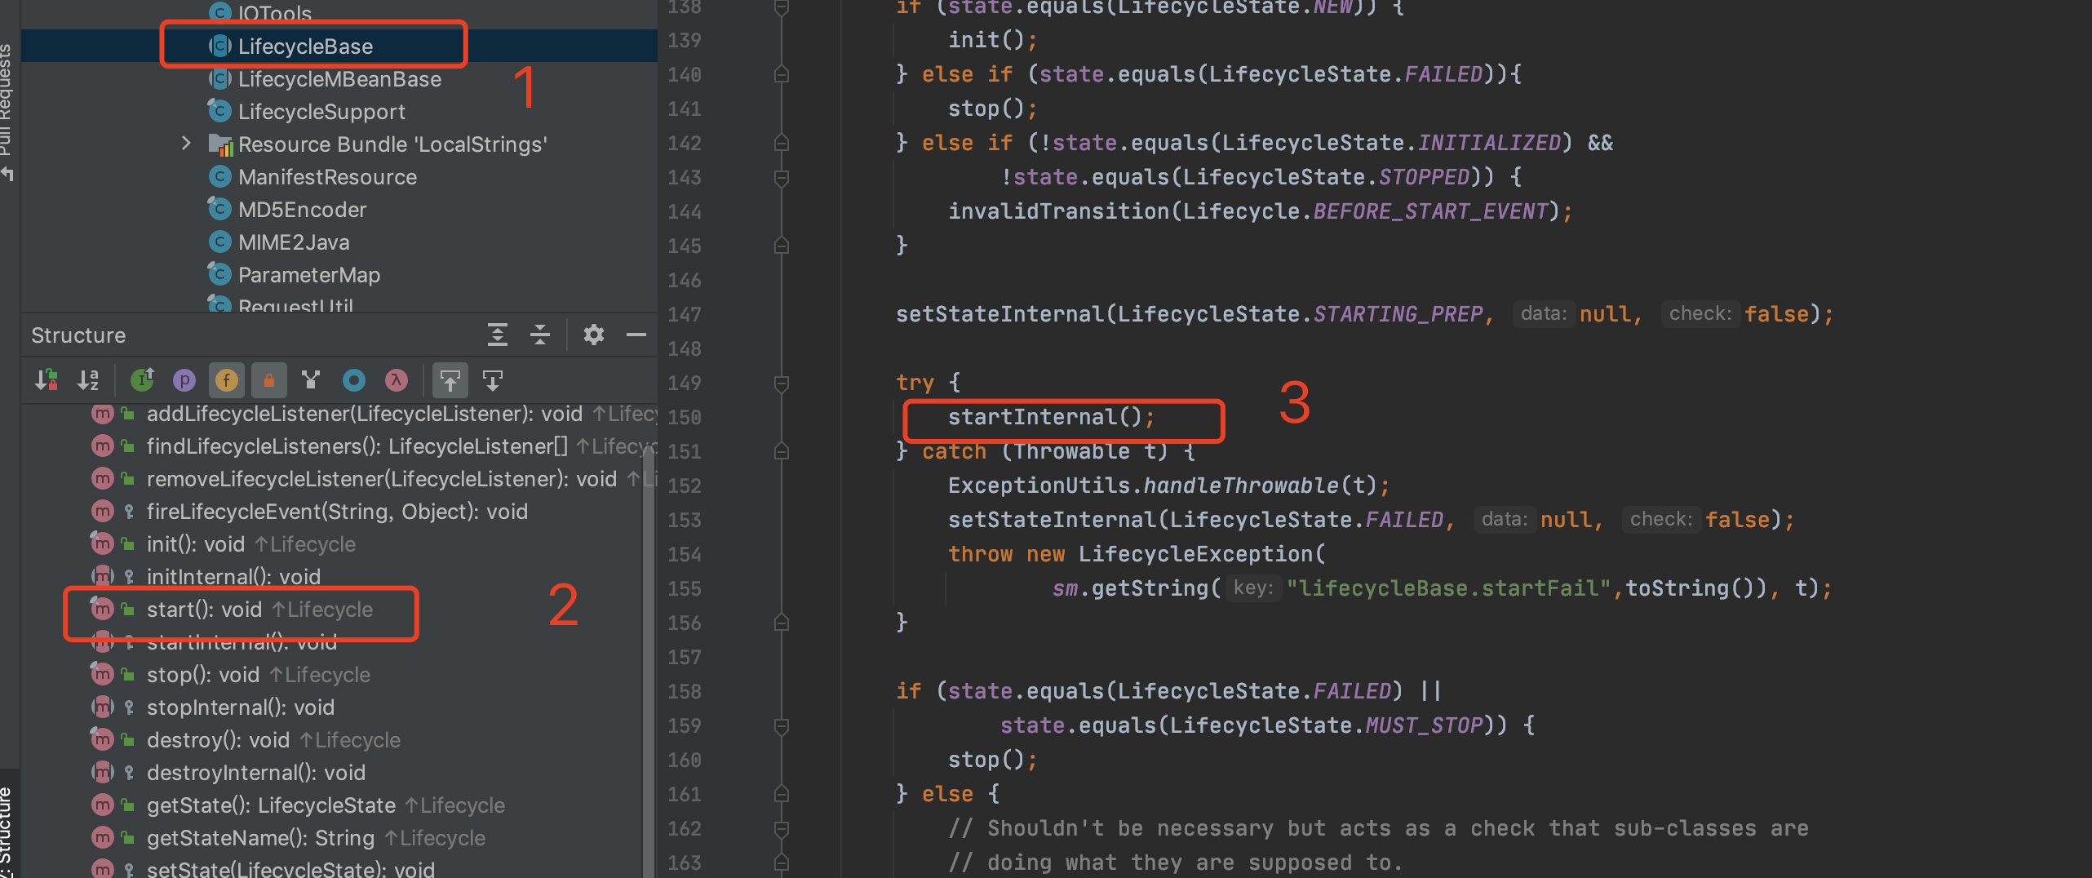Click handleThrowable on line 152
Image resolution: width=2092 pixels, height=878 pixels.
tap(1241, 486)
